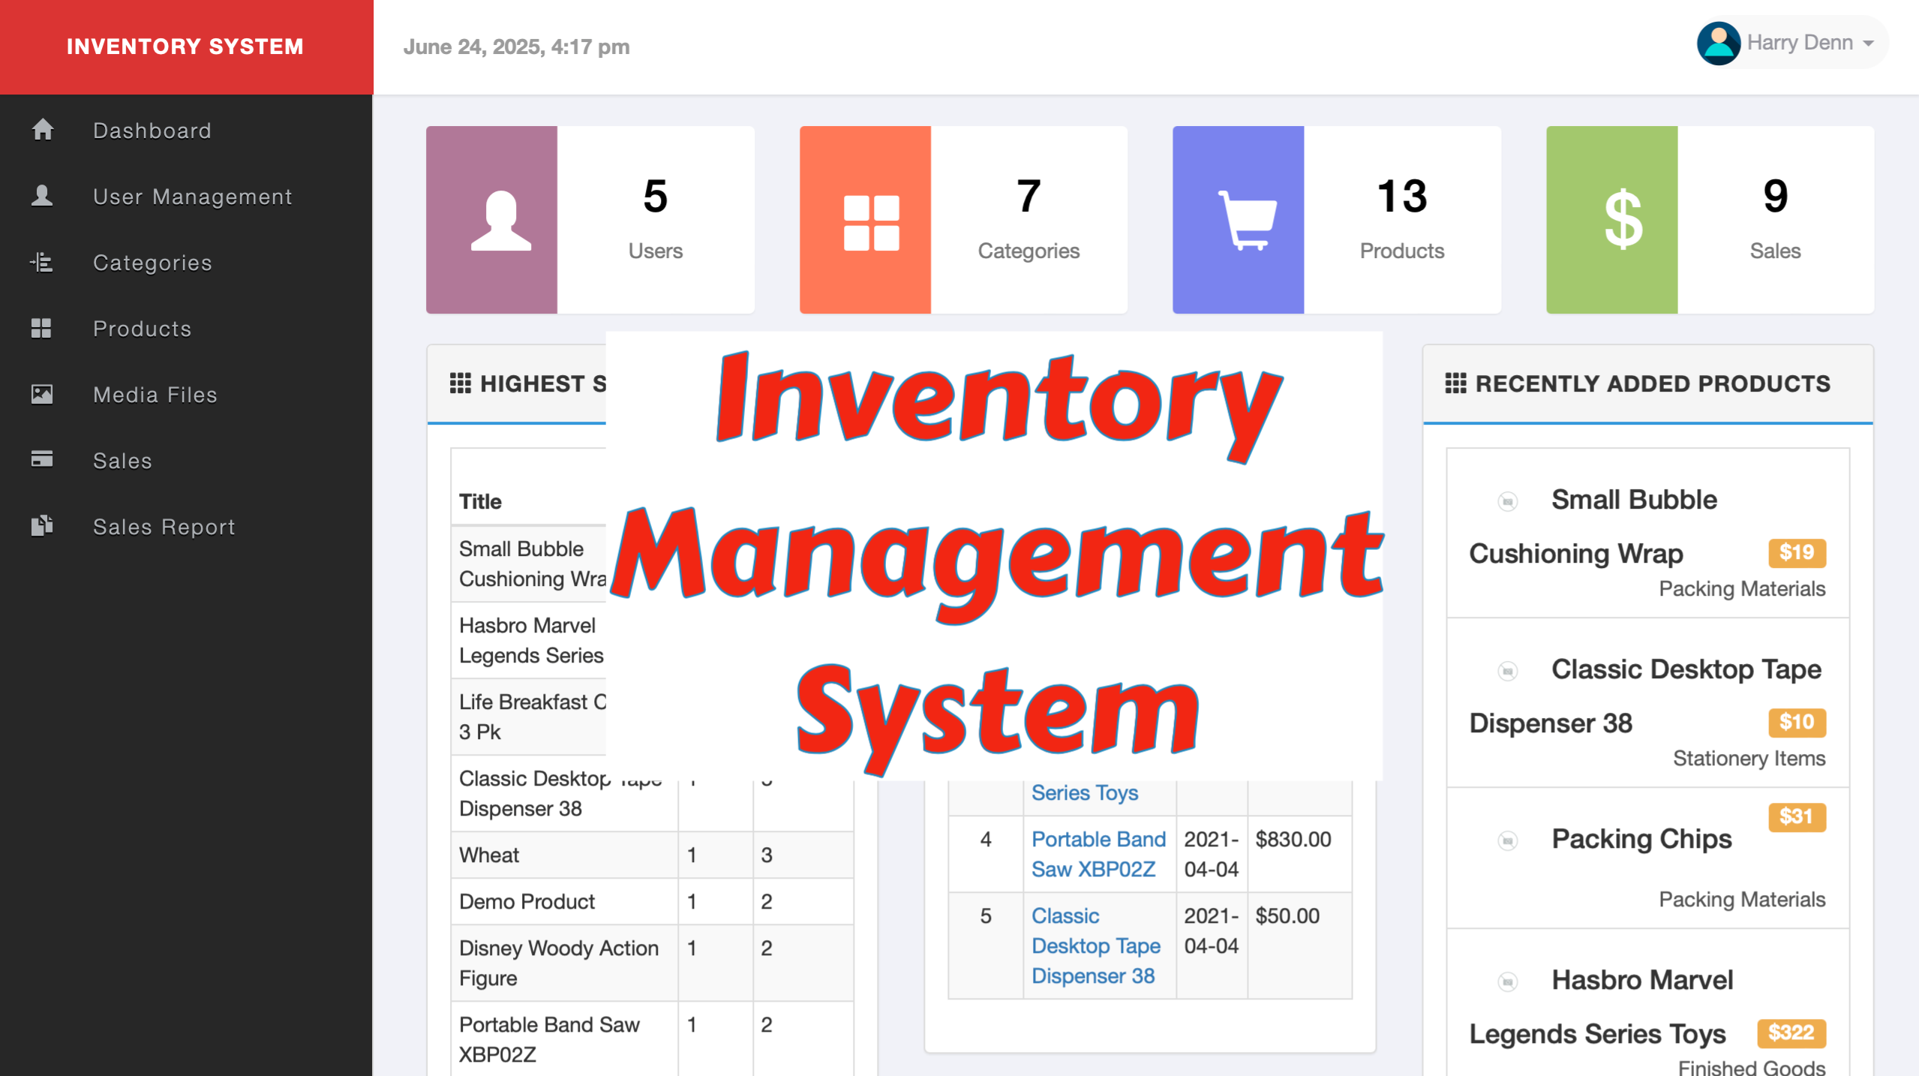The image size is (1919, 1076).
Task: Click the purple Users tile icon
Action: pos(500,220)
